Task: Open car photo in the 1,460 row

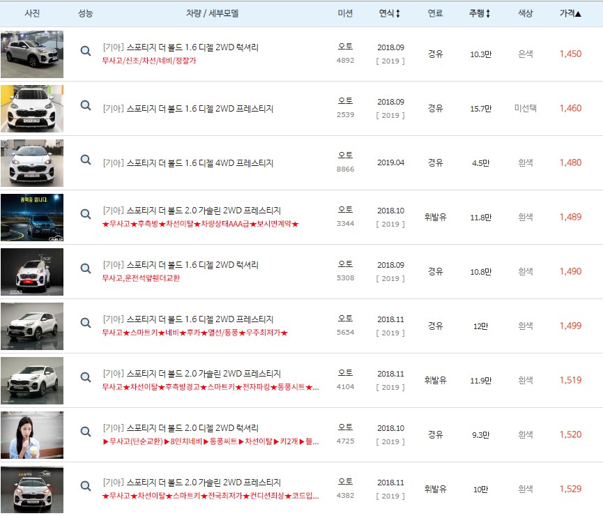Action: (x=32, y=109)
